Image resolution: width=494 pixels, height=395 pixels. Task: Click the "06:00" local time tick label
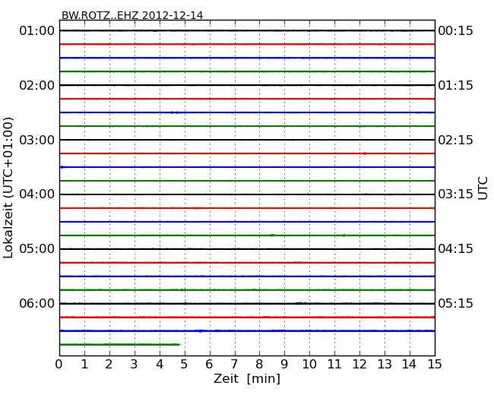tap(37, 303)
